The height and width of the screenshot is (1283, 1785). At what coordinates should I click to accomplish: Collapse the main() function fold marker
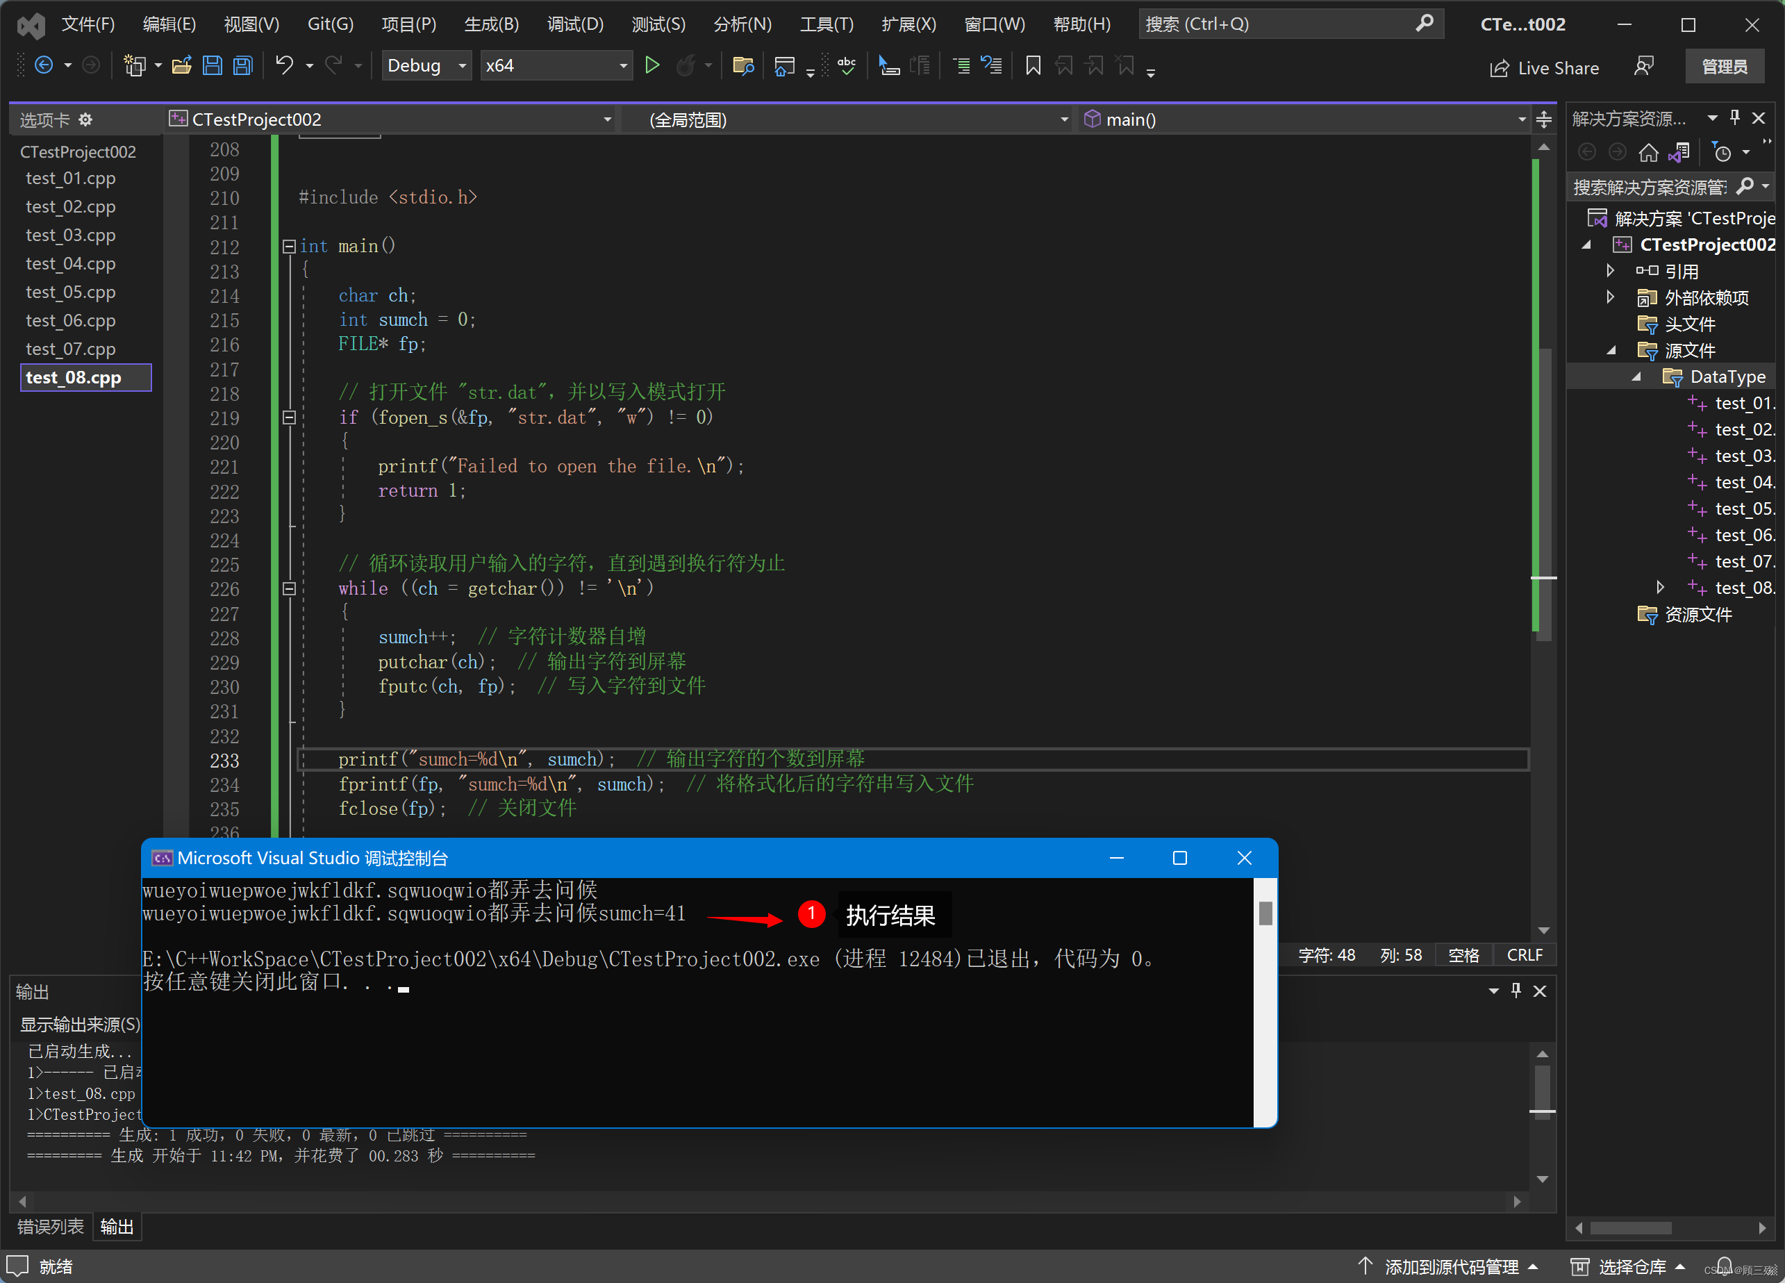289,247
